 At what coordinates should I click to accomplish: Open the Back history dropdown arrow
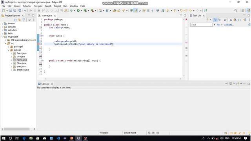[x=194, y=11]
